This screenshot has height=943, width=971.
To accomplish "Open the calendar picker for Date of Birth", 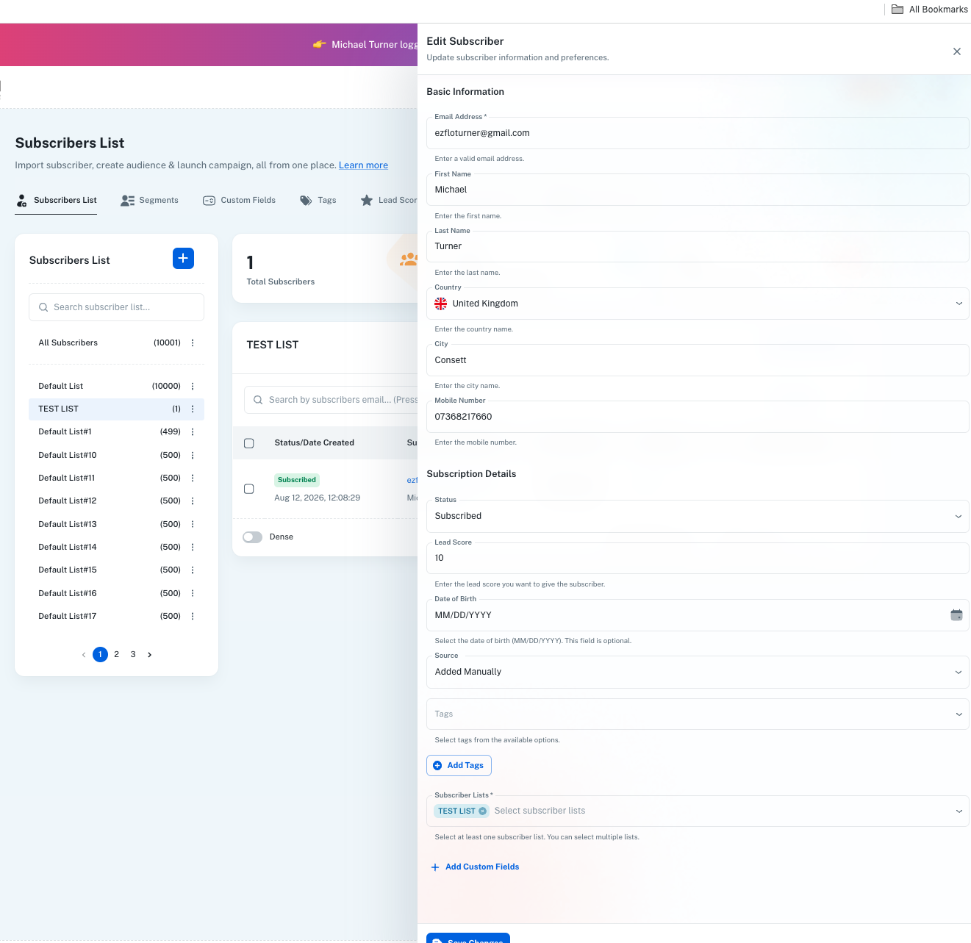I will click(x=956, y=615).
